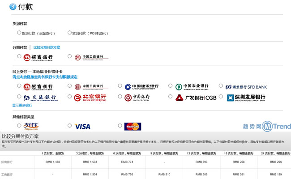Click RMB 386 cell
This screenshot has height=179, width=291.
click(201, 175)
